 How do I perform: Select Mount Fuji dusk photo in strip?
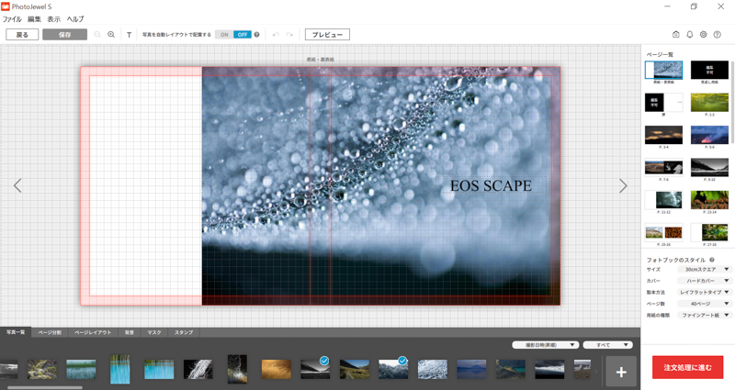click(471, 370)
